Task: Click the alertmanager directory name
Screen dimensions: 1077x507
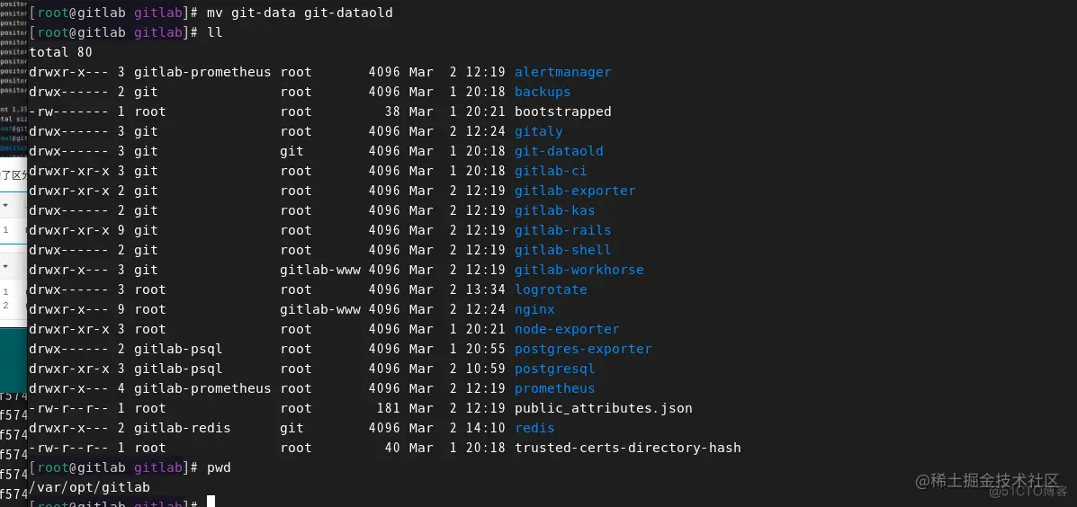Action: pyautogui.click(x=562, y=72)
